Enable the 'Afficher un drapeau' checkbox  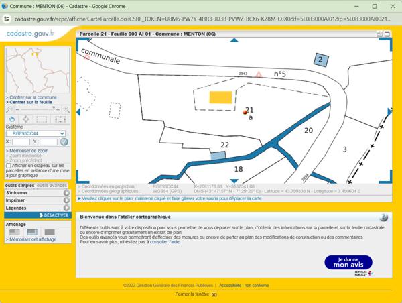tap(8, 166)
